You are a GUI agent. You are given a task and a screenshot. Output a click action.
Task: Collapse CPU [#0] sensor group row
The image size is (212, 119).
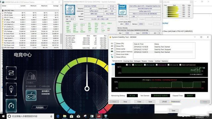(31, 10)
